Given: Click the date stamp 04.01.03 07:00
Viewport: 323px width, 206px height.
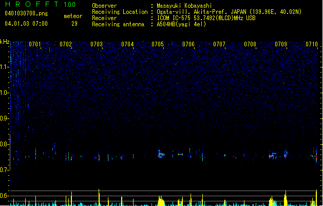Looking at the screenshot, I should pyautogui.click(x=26, y=24).
